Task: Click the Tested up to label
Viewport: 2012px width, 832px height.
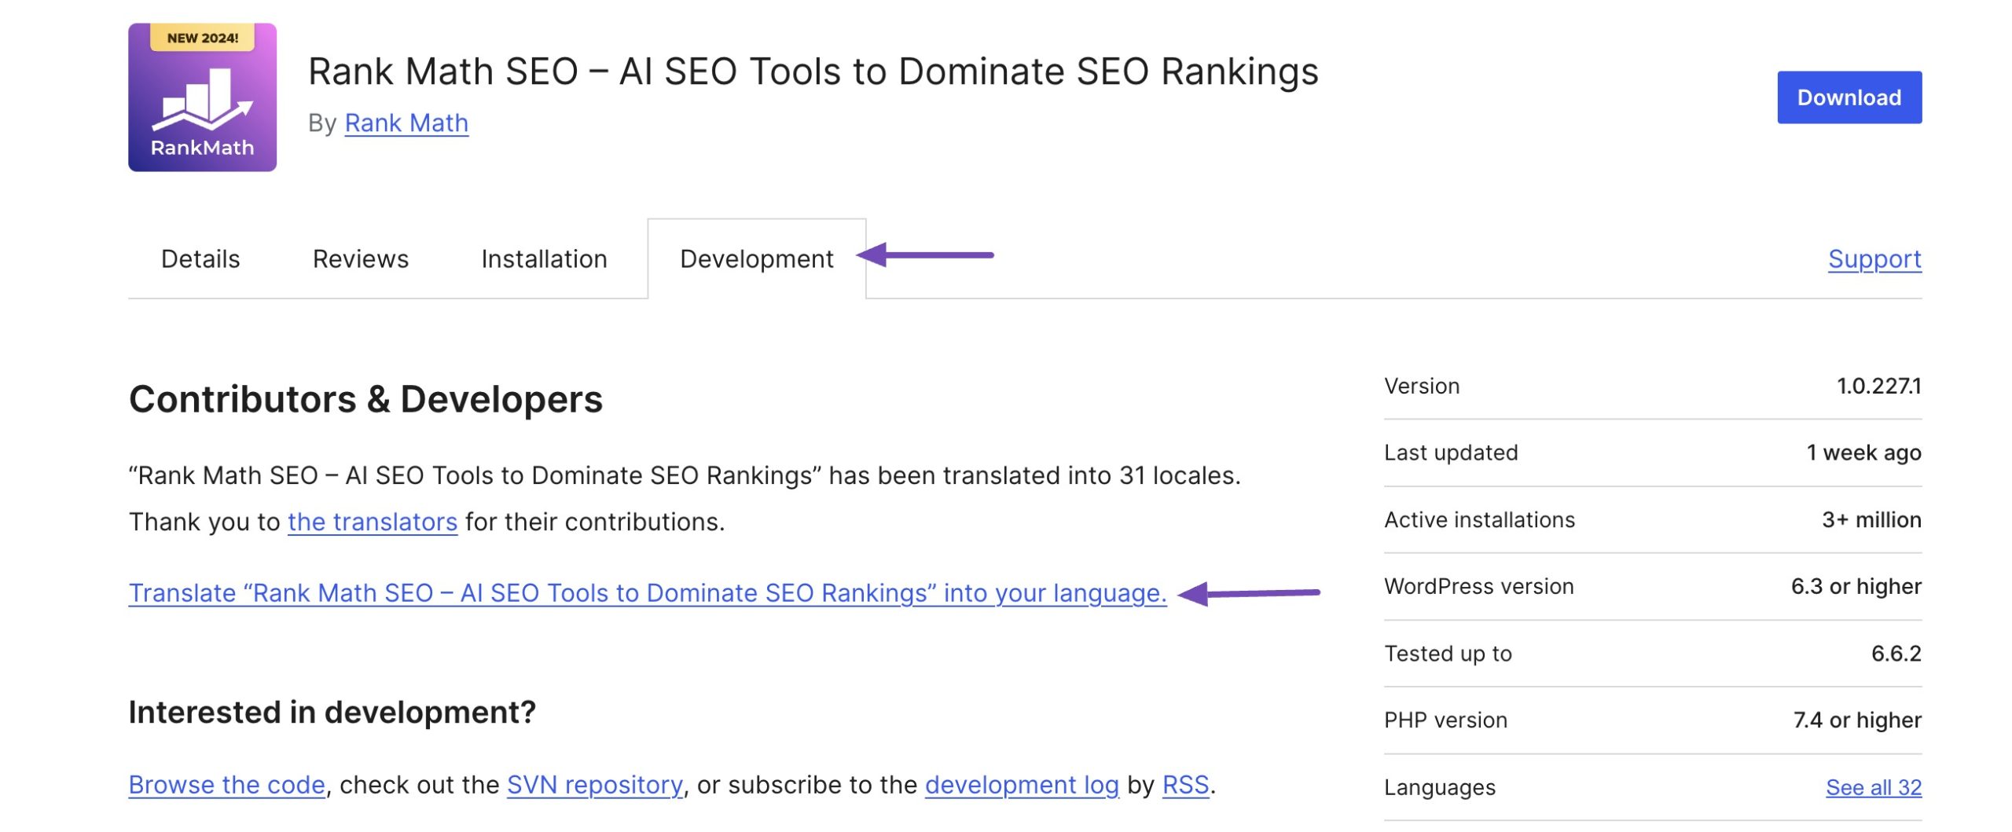Action: pos(1448,653)
